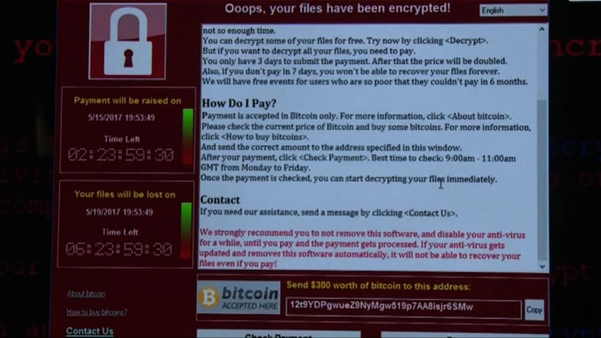Click the Bitcoin Accepted Here logo
Viewport: 601px width, 338px height.
point(238,298)
